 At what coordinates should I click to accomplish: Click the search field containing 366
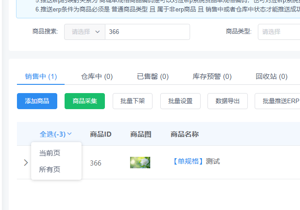[x=147, y=32]
